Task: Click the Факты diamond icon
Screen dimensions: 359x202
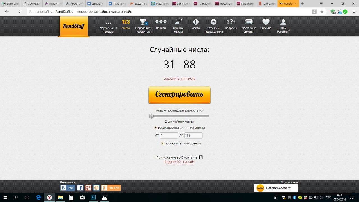Action: pos(195,22)
